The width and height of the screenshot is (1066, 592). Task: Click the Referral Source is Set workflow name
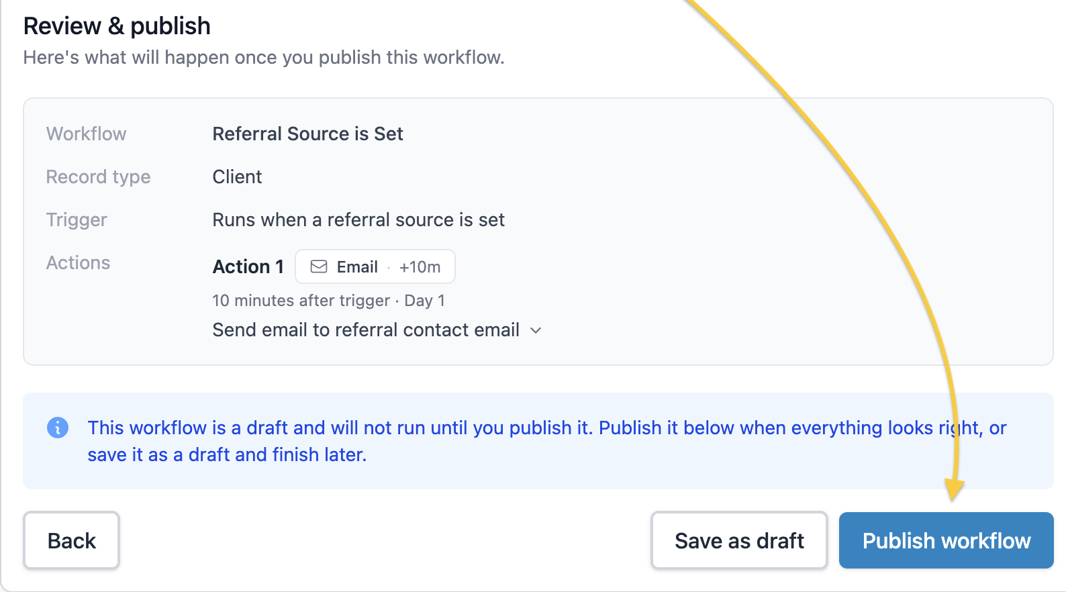point(308,134)
